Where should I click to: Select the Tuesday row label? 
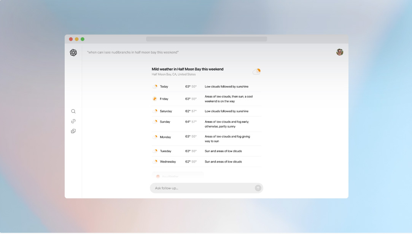click(x=165, y=151)
